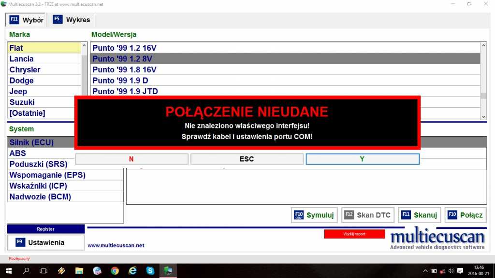
Task: Click the Skan DTC button
Action: (368, 215)
